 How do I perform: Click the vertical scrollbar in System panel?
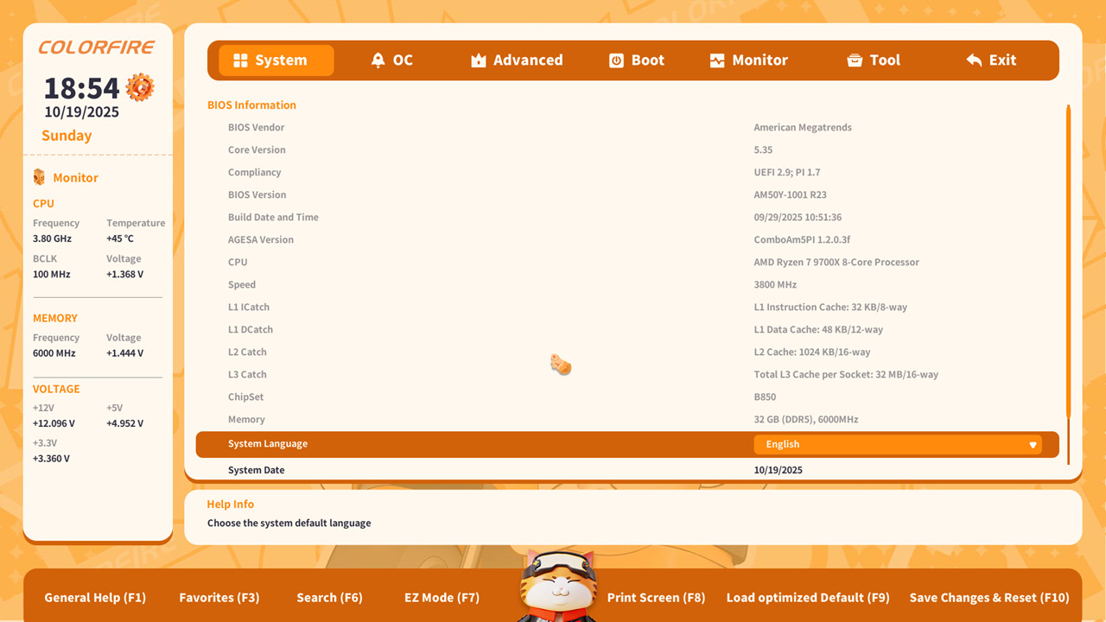pyautogui.click(x=1069, y=259)
